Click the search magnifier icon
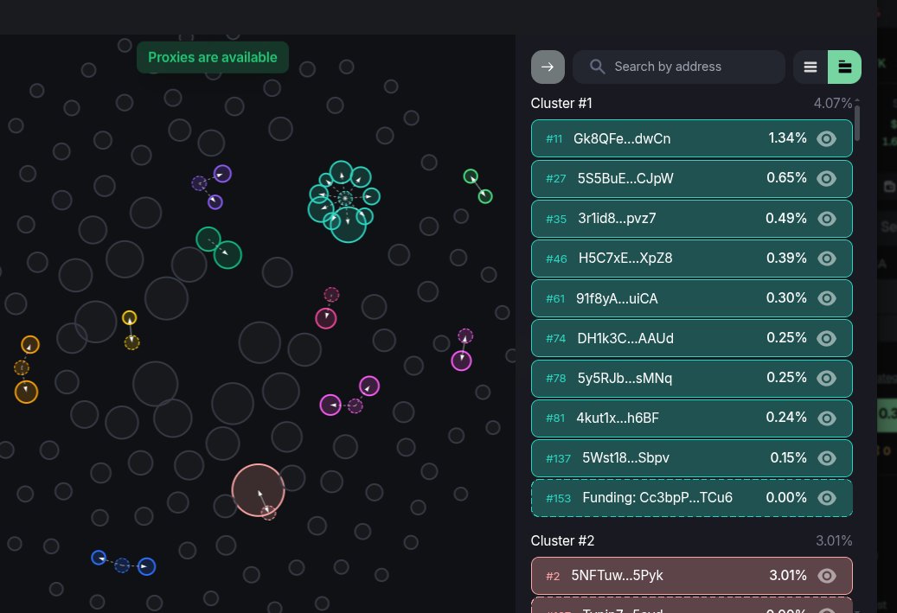Screen dimensions: 897x613 [597, 67]
